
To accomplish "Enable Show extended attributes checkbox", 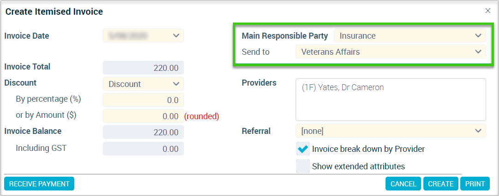I will 303,166.
